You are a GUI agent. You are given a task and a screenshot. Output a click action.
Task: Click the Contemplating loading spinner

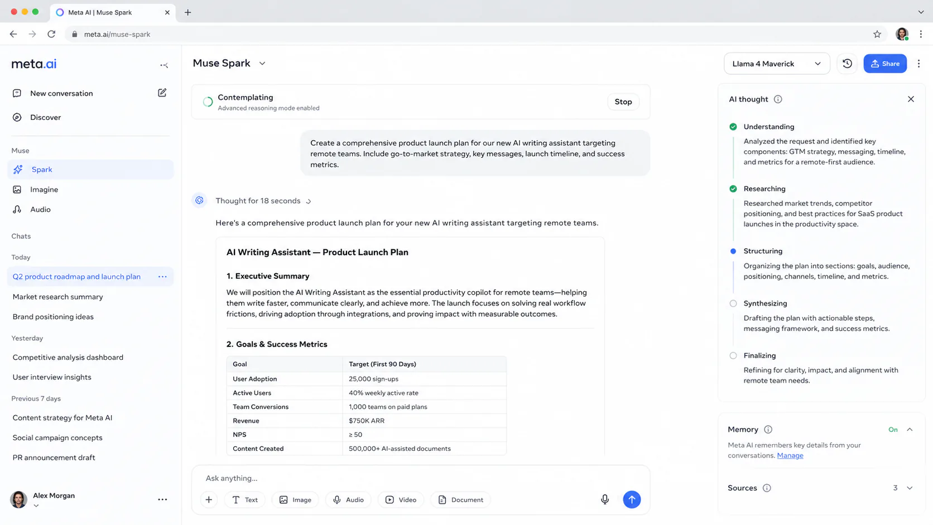(208, 102)
